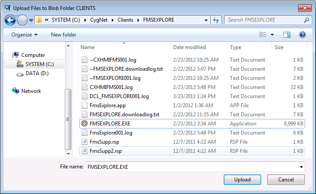The height and width of the screenshot is (194, 316).
Task: Click the FmsSupp2.rsp file icon
Action: (x=84, y=151)
